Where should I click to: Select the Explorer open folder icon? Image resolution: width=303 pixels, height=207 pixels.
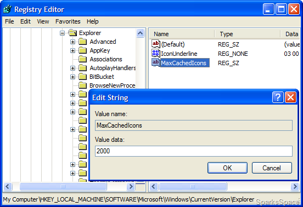(72, 33)
